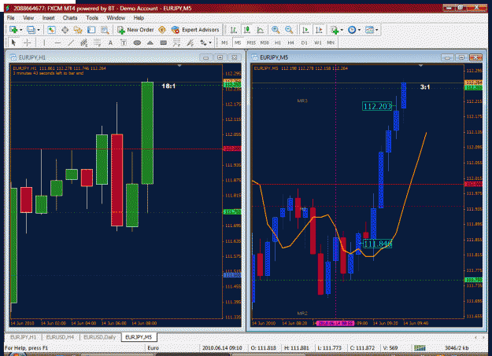This screenshot has width=492, height=356.
Task: Open a new chart with the toolbar icon
Action: [x=13, y=30]
